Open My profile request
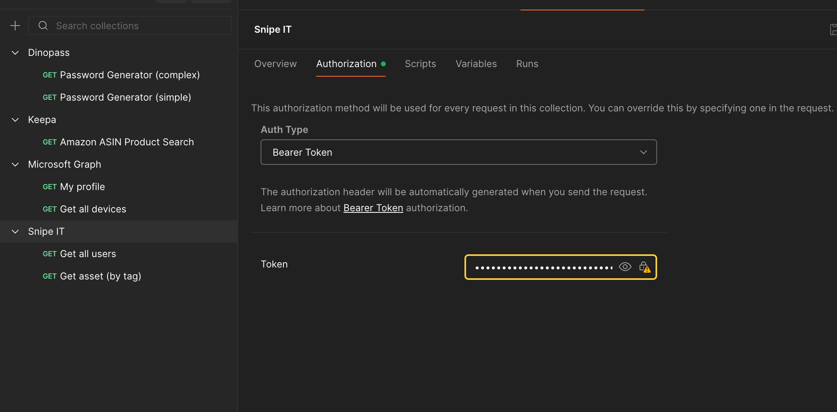The width and height of the screenshot is (837, 412). pos(74,187)
